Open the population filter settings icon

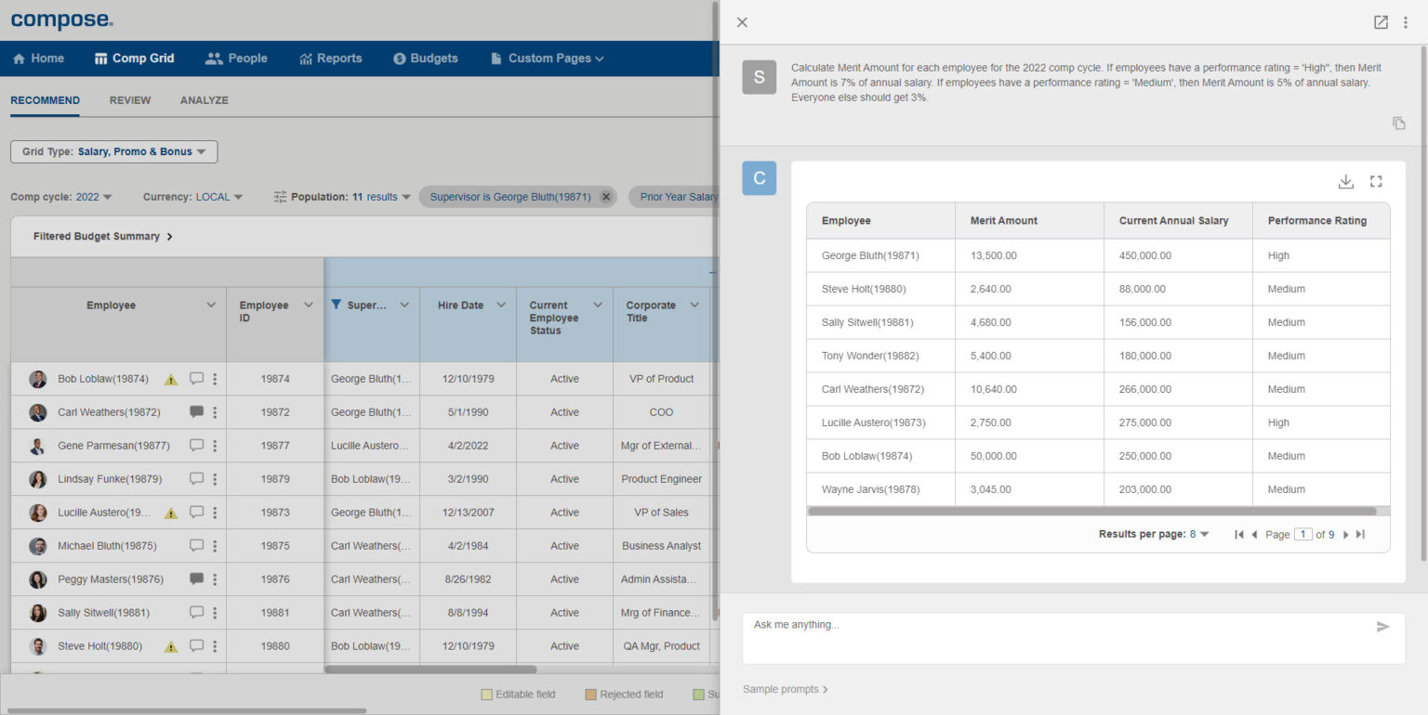tap(279, 196)
